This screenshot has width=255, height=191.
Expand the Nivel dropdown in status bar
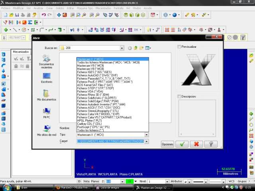click(x=167, y=181)
